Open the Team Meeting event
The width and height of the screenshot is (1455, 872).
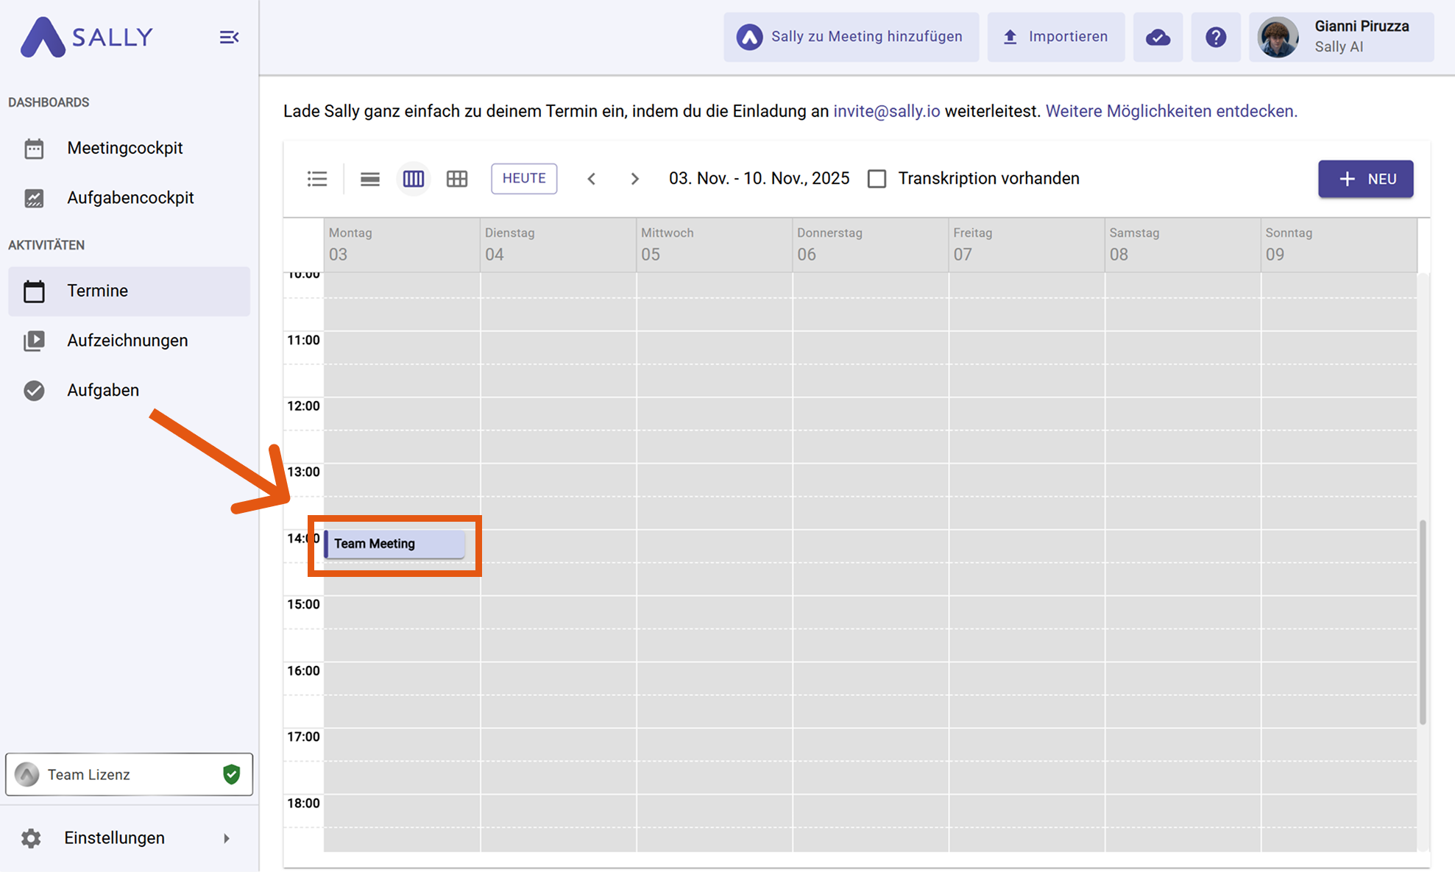pos(394,544)
